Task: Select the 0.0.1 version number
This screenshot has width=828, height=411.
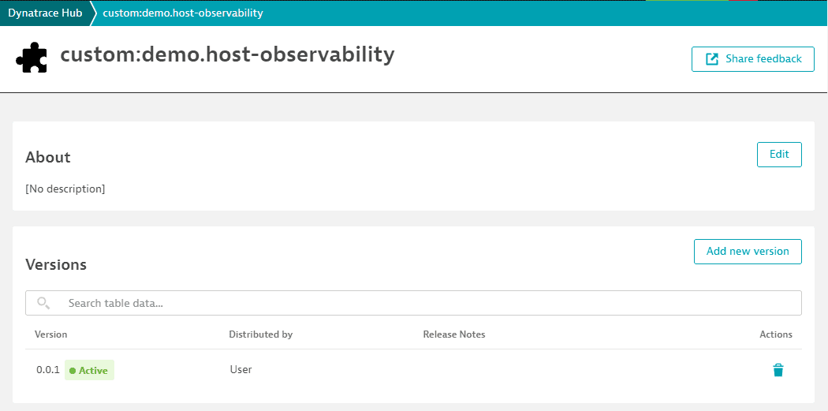Action: coord(48,370)
